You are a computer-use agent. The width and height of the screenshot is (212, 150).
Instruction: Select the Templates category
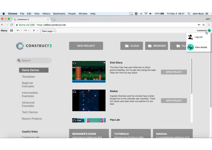(28, 77)
